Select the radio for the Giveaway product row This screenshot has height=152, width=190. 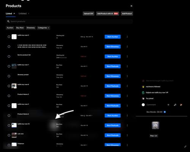coord(9,76)
